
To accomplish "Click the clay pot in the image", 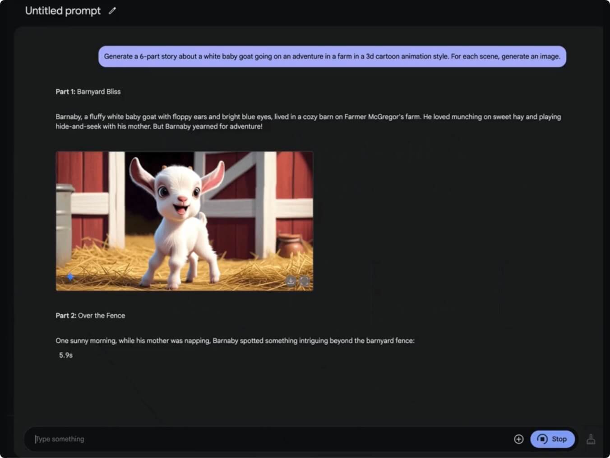I will point(291,245).
